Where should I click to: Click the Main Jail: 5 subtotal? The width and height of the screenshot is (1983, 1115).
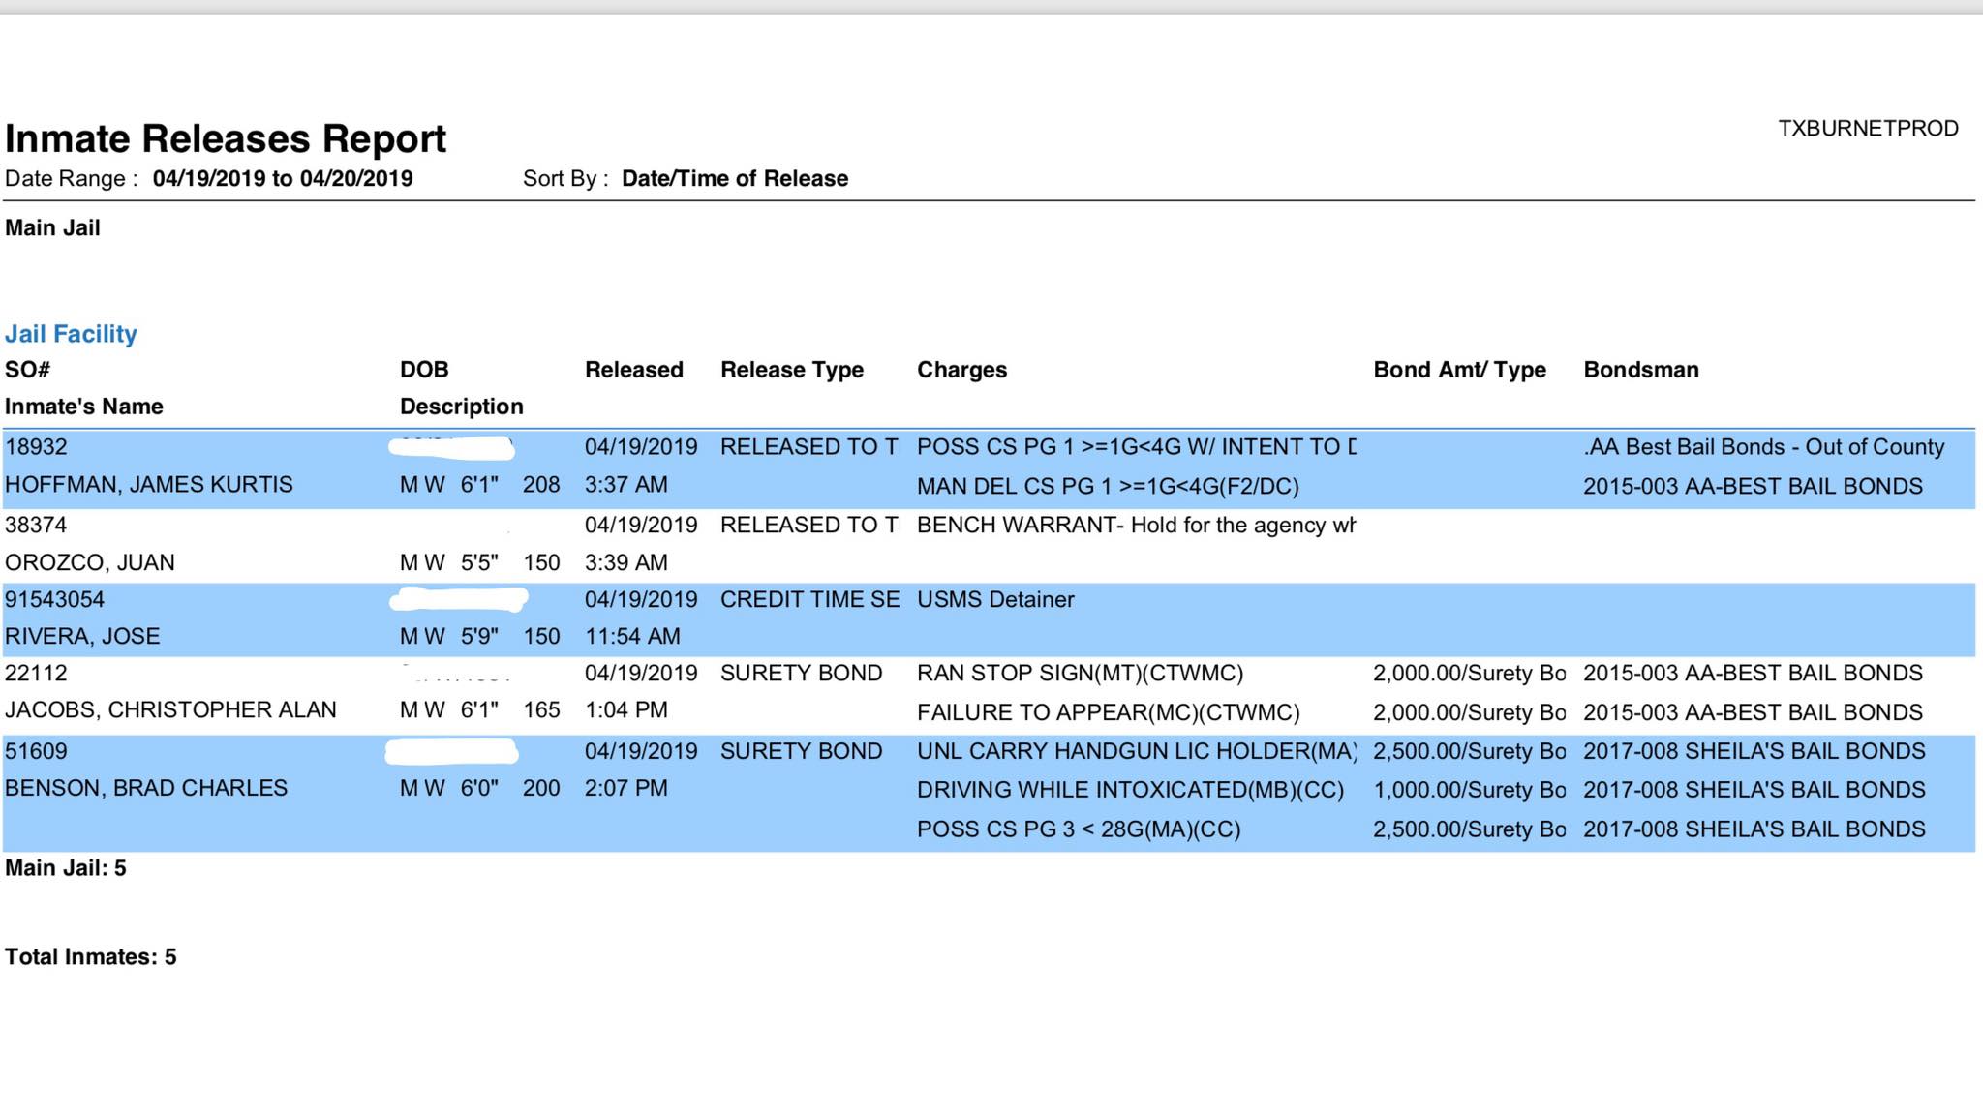tap(66, 867)
